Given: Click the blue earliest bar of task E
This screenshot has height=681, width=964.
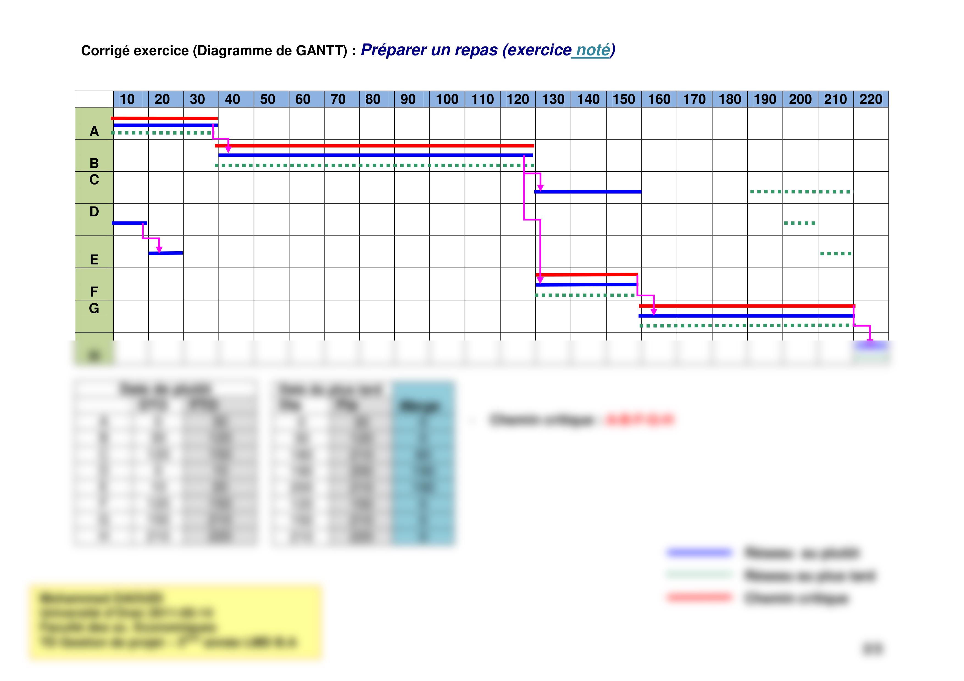Looking at the screenshot, I should (165, 253).
